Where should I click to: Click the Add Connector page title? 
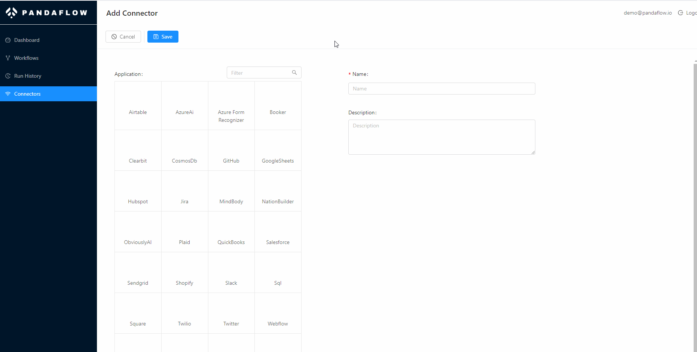(x=132, y=13)
